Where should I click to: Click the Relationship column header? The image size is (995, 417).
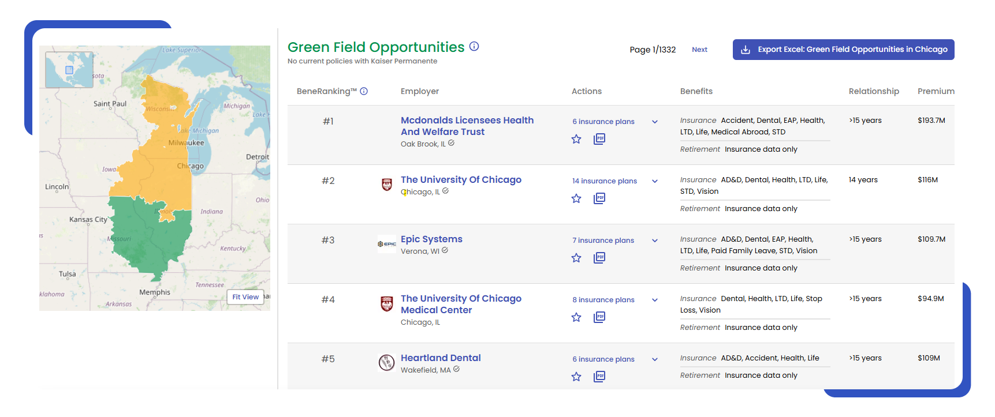coord(874,91)
